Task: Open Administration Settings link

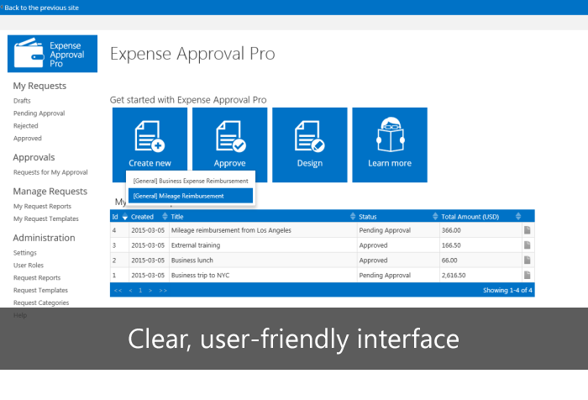Action: point(25,253)
